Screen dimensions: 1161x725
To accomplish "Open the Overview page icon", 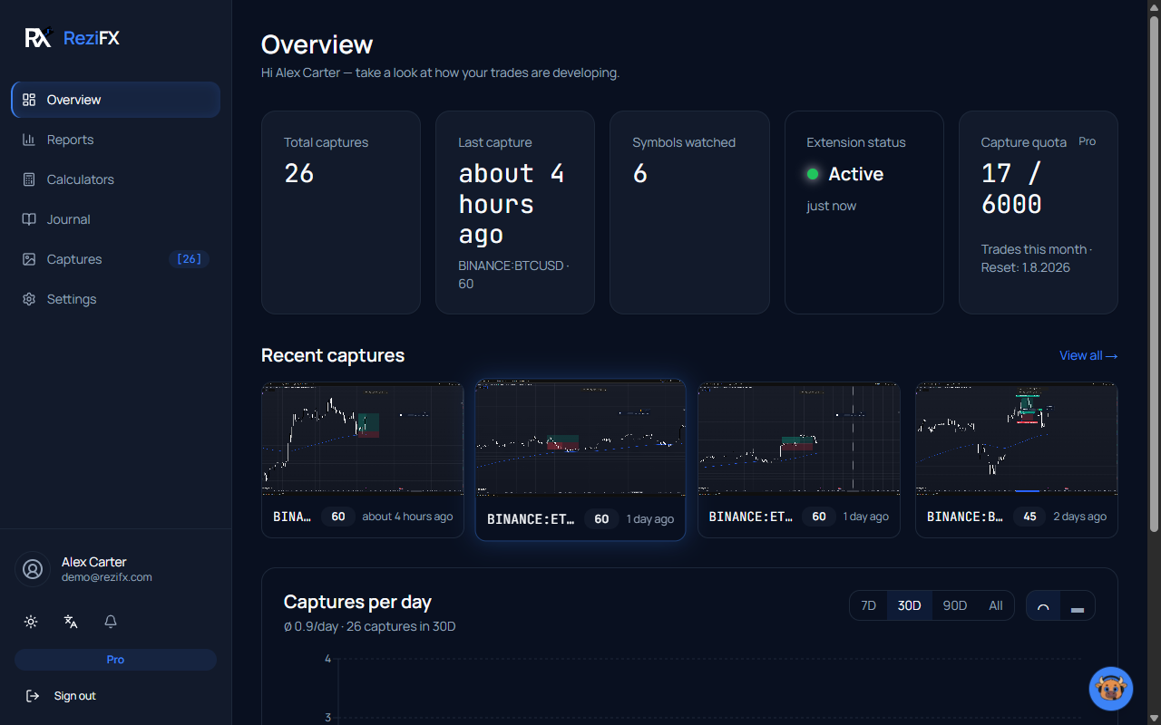I will [x=29, y=100].
